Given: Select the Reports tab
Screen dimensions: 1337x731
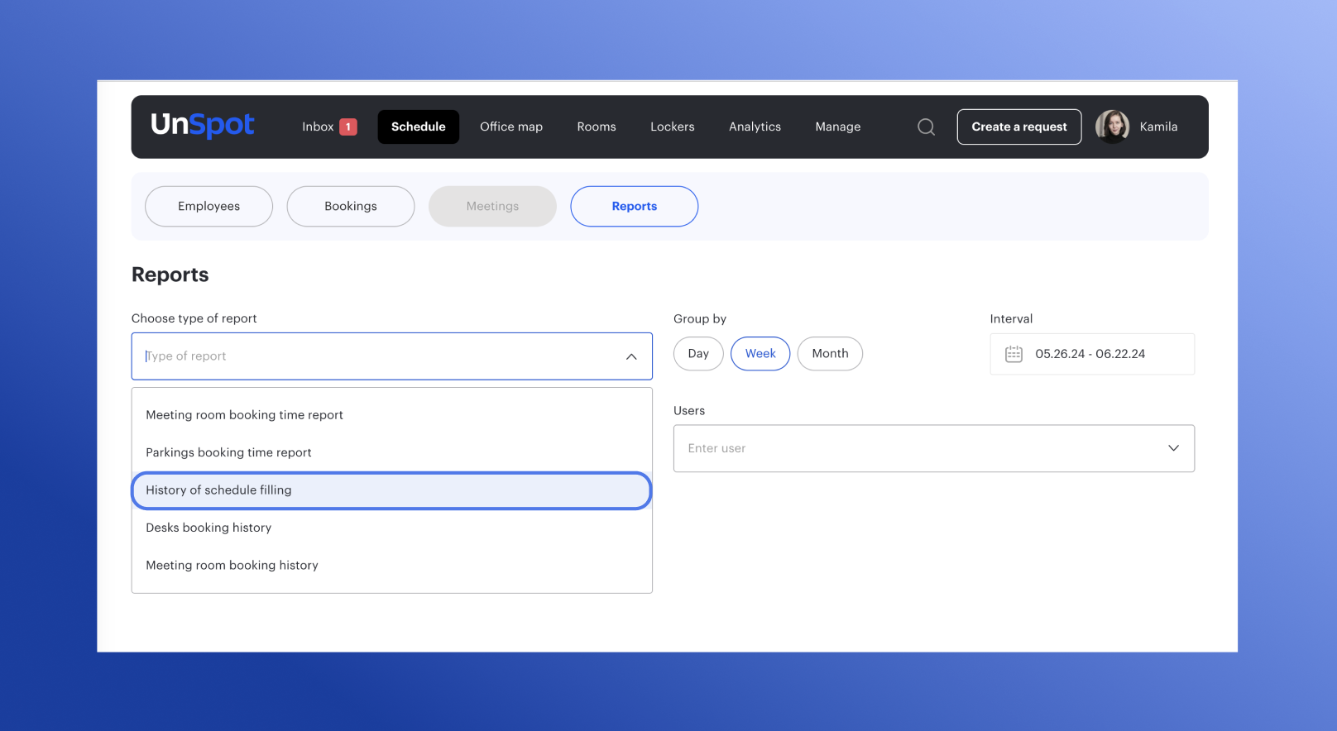Looking at the screenshot, I should tap(635, 206).
